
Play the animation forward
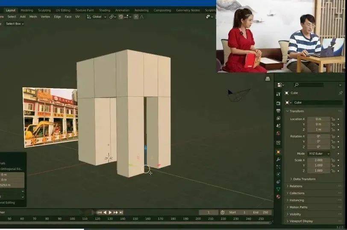[110, 213]
